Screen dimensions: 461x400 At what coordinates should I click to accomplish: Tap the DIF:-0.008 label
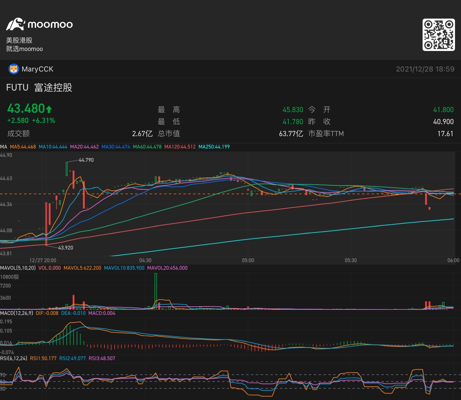click(47, 313)
